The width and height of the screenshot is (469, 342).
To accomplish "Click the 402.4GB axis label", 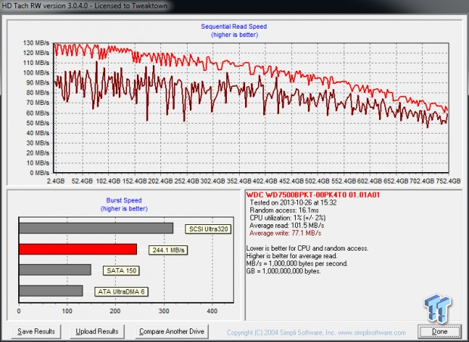I will click(x=265, y=181).
